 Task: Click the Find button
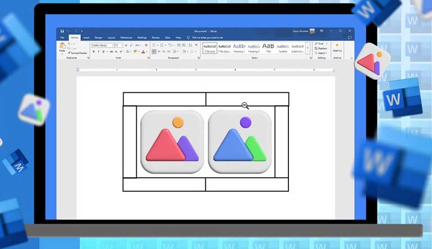(x=319, y=44)
